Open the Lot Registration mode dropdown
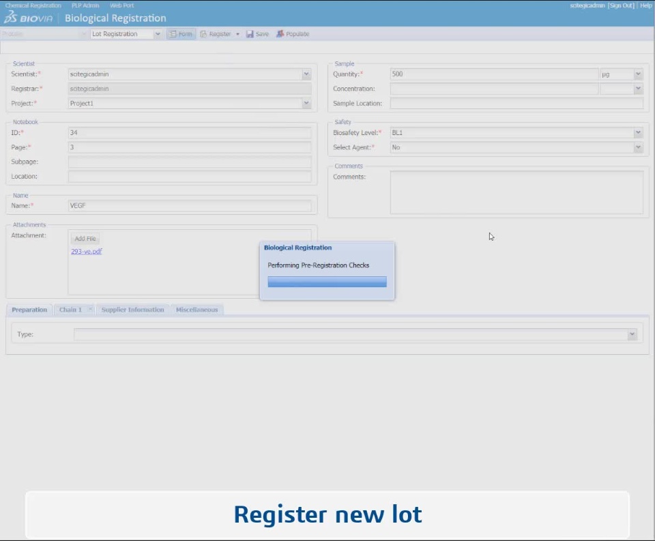This screenshot has height=541, width=655. tap(158, 34)
